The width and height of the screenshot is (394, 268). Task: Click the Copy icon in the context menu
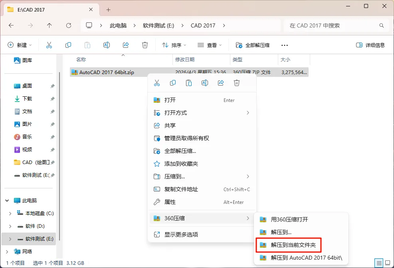click(173, 83)
